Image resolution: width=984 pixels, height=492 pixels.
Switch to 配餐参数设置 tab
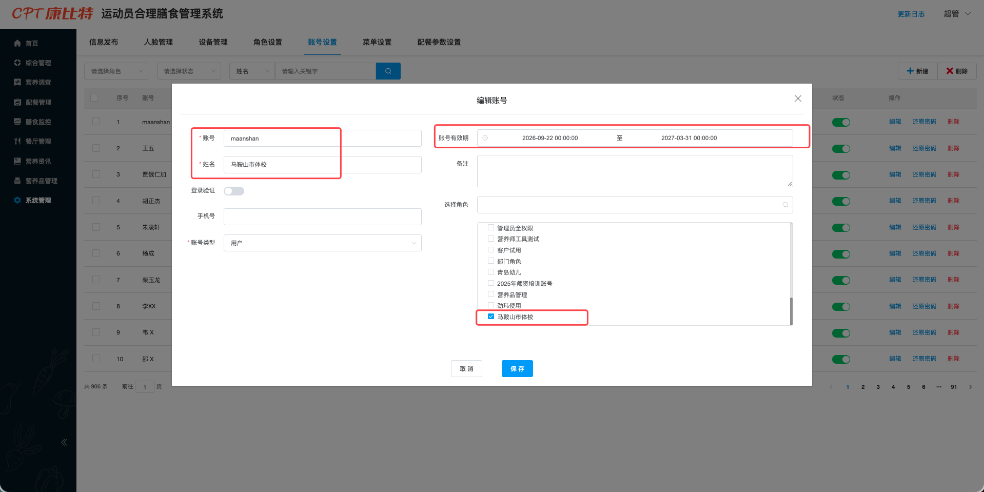pyautogui.click(x=439, y=42)
